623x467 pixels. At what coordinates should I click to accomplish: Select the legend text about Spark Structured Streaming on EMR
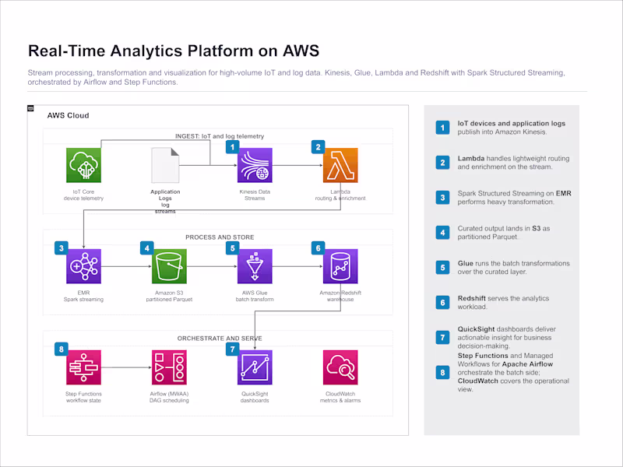tap(514, 198)
